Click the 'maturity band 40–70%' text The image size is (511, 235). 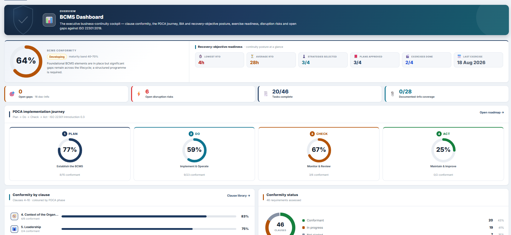[83, 57]
